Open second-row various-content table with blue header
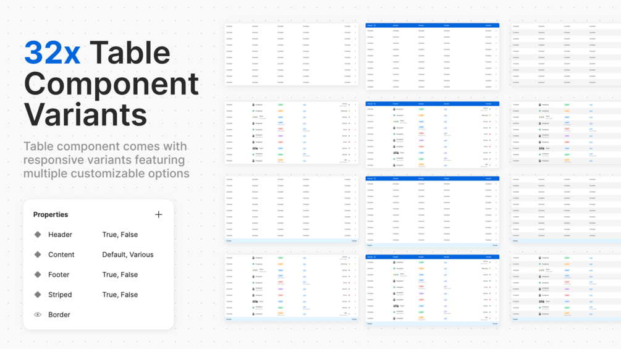The width and height of the screenshot is (621, 349). [432, 135]
